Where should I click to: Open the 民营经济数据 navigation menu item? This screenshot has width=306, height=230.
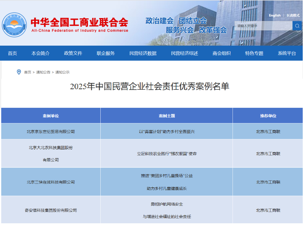tap(143, 53)
